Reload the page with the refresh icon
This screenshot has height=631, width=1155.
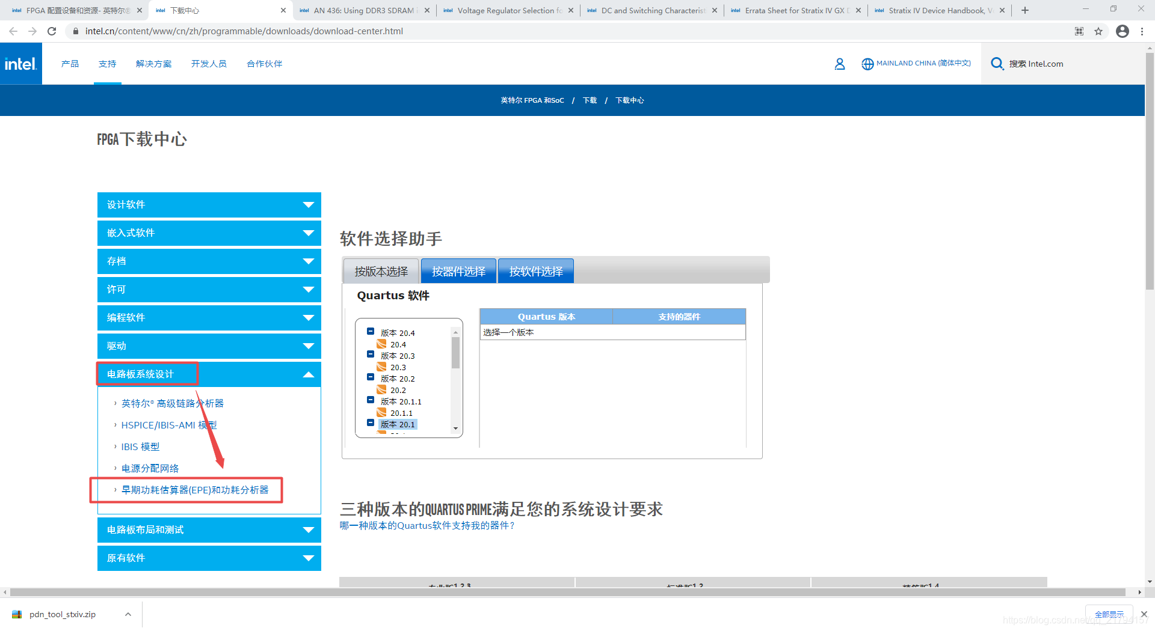click(x=52, y=31)
